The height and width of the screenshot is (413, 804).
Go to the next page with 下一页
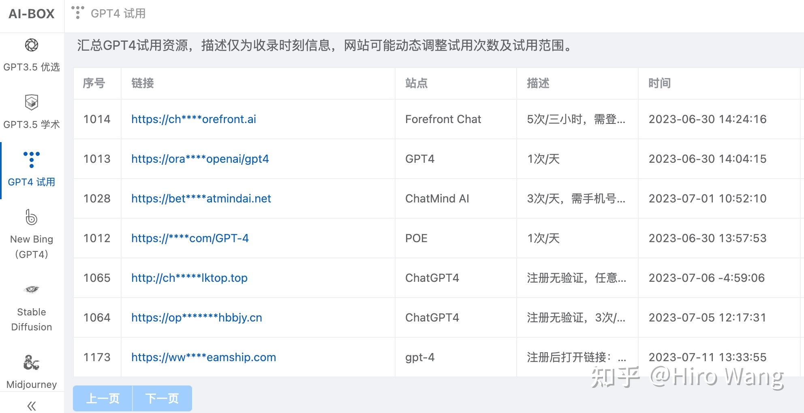[x=162, y=398]
